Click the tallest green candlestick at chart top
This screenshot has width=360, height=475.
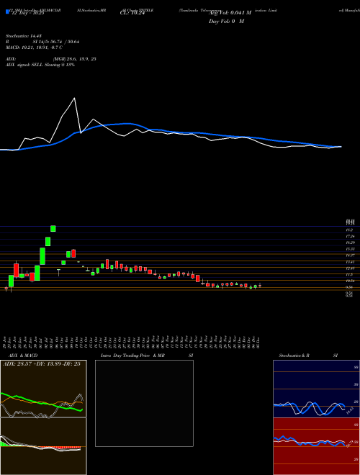point(53,228)
